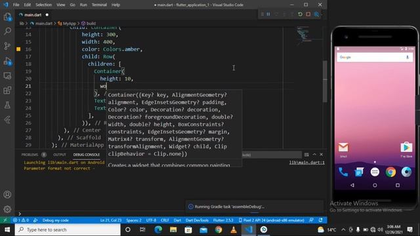The image size is (420, 236).
Task: Hot restart using the green restart icon
Action: 301,14
